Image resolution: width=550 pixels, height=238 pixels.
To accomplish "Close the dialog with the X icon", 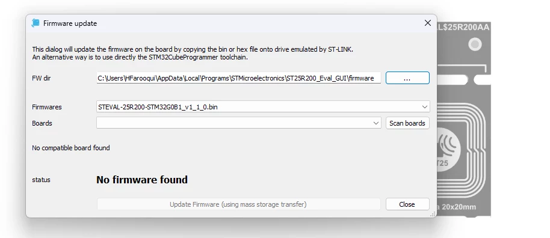I will (428, 23).
